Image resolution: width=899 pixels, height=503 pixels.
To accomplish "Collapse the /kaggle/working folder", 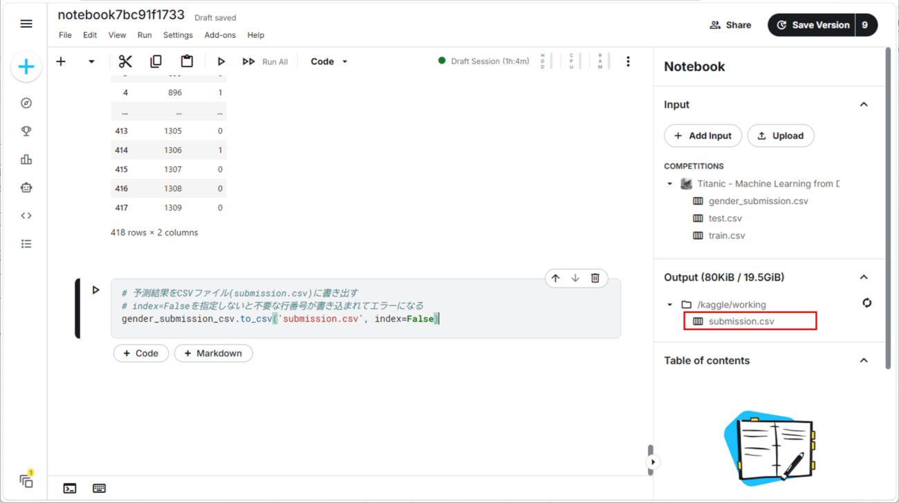I will pyautogui.click(x=669, y=305).
